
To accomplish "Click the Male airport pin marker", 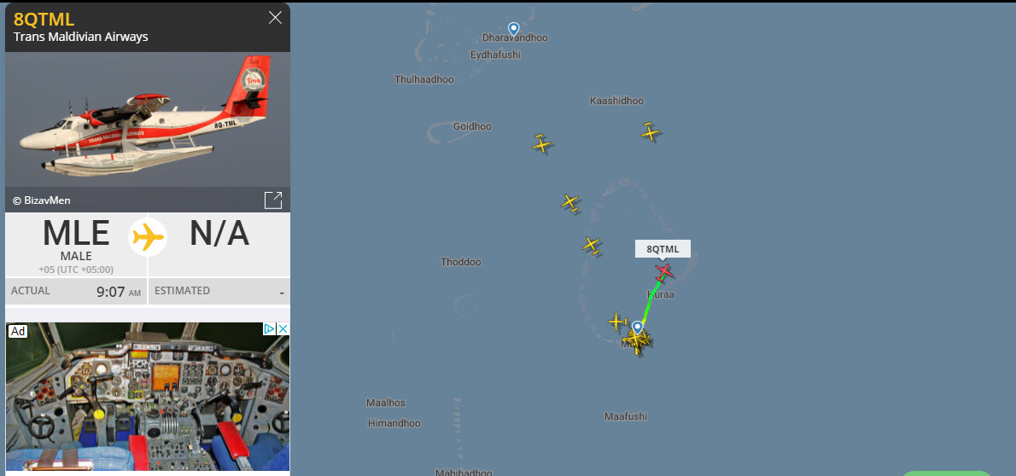I will [x=638, y=327].
